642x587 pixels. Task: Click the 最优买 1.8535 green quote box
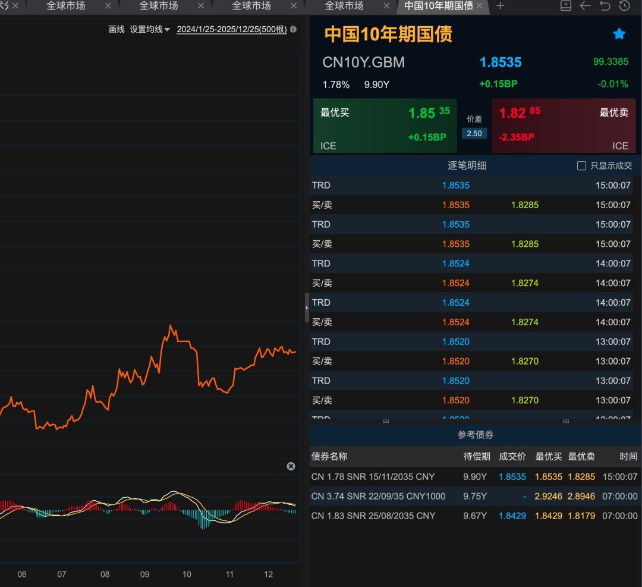(385, 125)
